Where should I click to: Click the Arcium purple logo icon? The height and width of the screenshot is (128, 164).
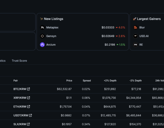(42, 45)
